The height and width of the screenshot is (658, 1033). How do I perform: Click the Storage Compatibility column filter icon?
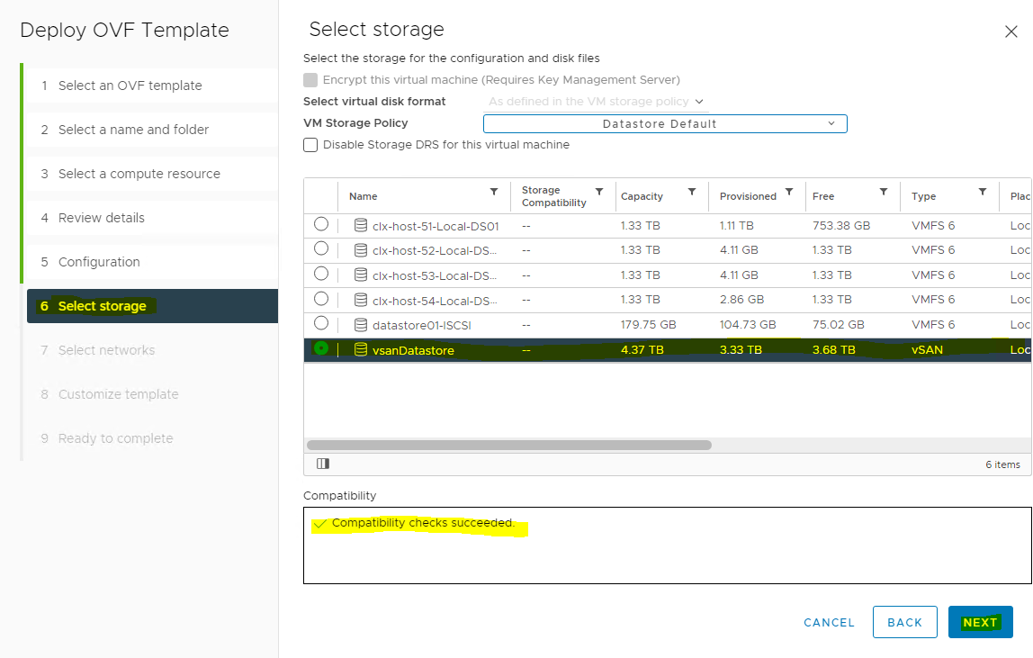click(599, 192)
